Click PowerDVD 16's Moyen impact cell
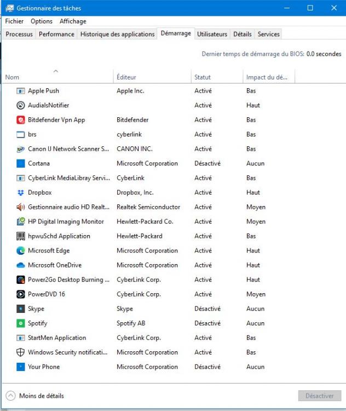346x411 pixels. [x=256, y=294]
